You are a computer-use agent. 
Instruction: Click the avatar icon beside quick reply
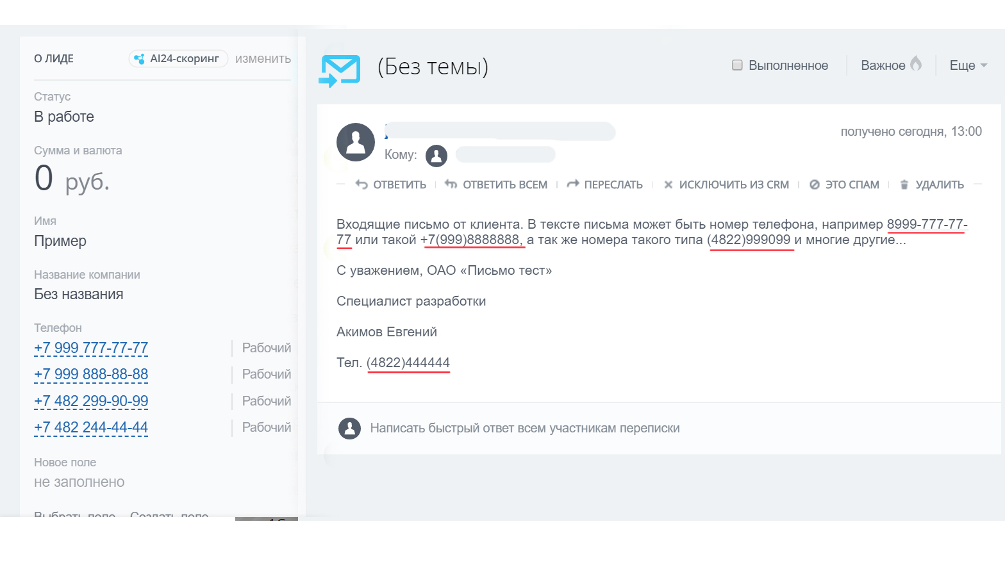(x=350, y=429)
